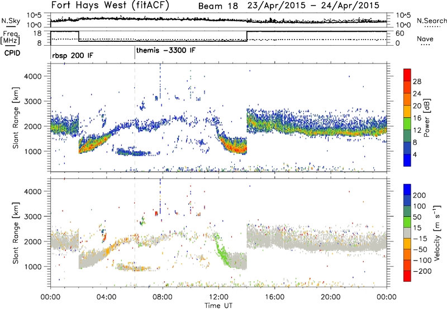This screenshot has height=309, width=447.
Task: Click '4000' on the power panel axis
Action: 32,76
